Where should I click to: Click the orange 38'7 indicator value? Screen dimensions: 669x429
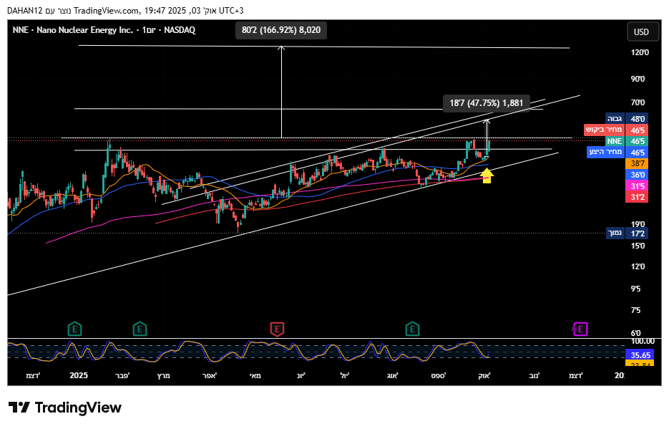(x=637, y=163)
